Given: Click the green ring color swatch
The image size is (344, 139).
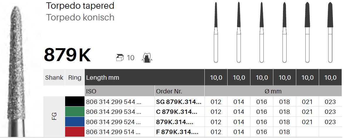Looking at the screenshot, I should [75, 112].
